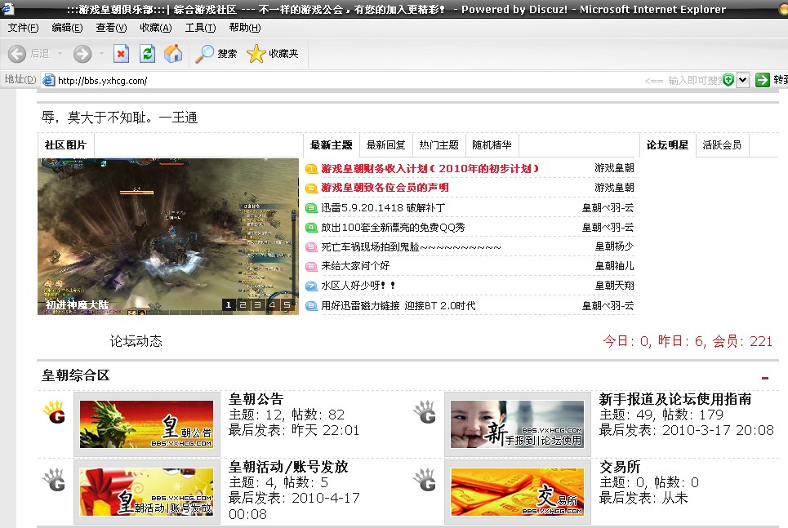The width and height of the screenshot is (788, 528).
Task: Click the Forward arrow button
Action: (82, 54)
